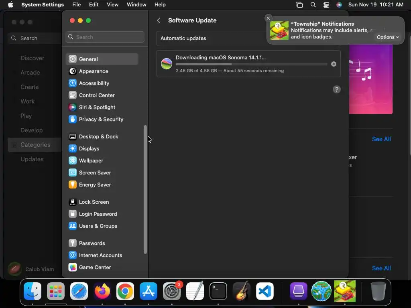Viewport: 411px width, 308px height.
Task: Activate Siri from menu bar
Action: (x=339, y=5)
